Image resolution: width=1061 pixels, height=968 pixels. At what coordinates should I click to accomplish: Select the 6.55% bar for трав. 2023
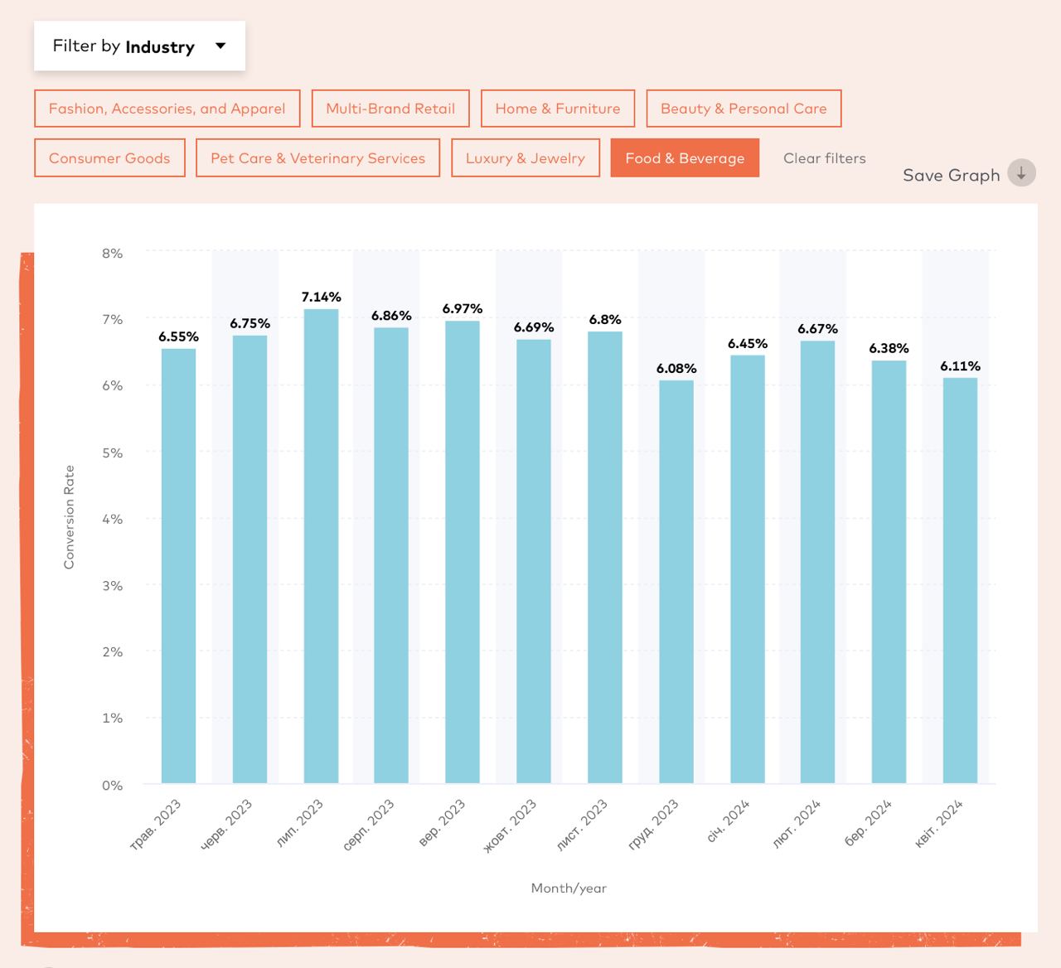tap(178, 564)
